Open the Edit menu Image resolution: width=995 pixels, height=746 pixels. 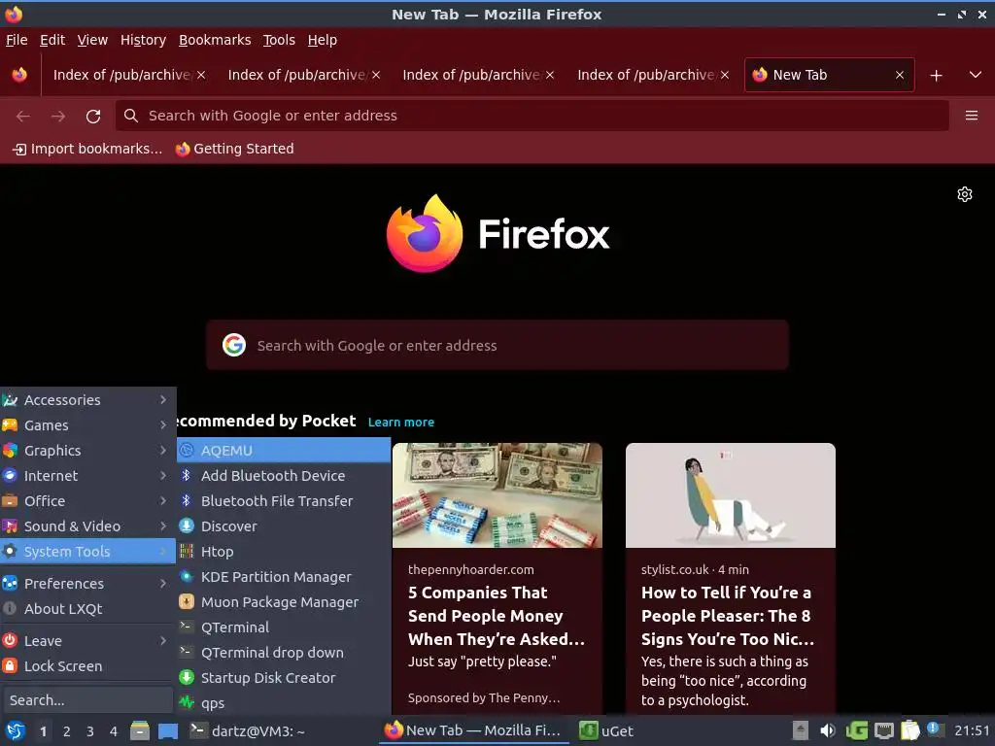point(52,40)
